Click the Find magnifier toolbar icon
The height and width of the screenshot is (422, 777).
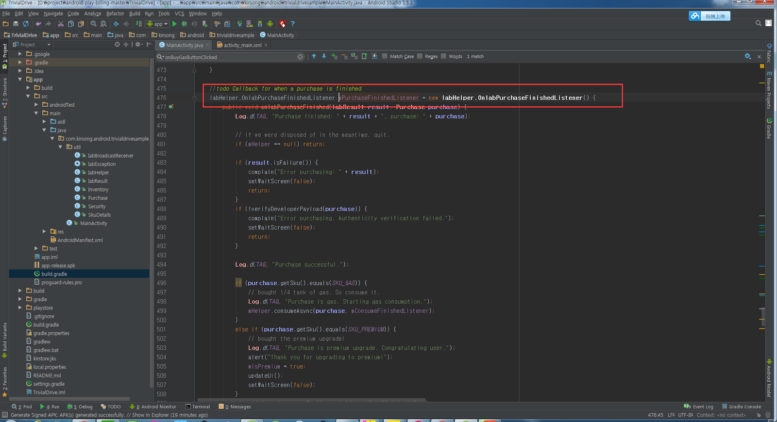click(93, 24)
